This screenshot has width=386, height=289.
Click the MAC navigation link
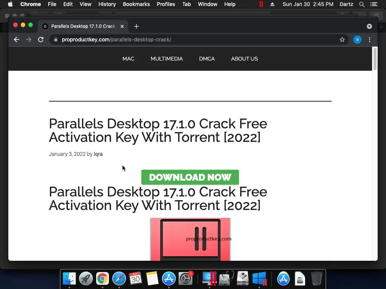(x=128, y=59)
